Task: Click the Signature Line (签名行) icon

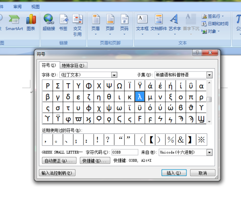Action: (204, 16)
